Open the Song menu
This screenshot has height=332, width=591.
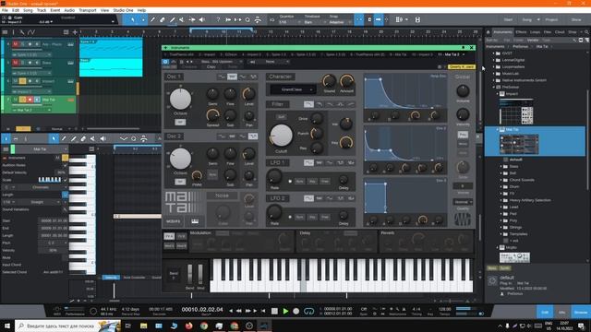(x=28, y=10)
